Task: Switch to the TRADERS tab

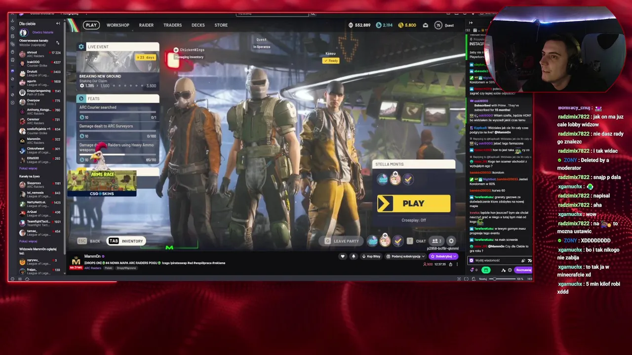Action: click(173, 25)
